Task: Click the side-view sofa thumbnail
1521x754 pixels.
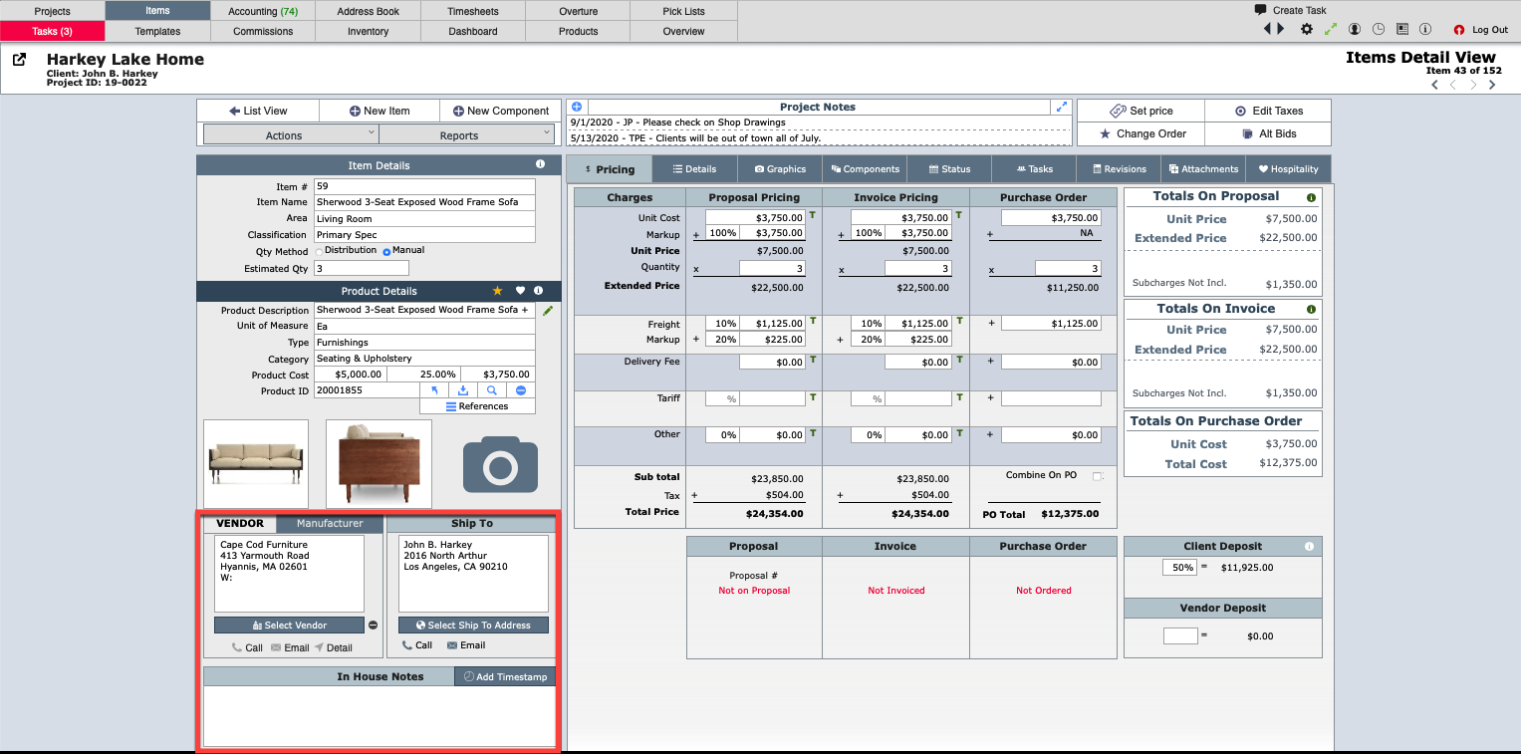Action: point(379,464)
